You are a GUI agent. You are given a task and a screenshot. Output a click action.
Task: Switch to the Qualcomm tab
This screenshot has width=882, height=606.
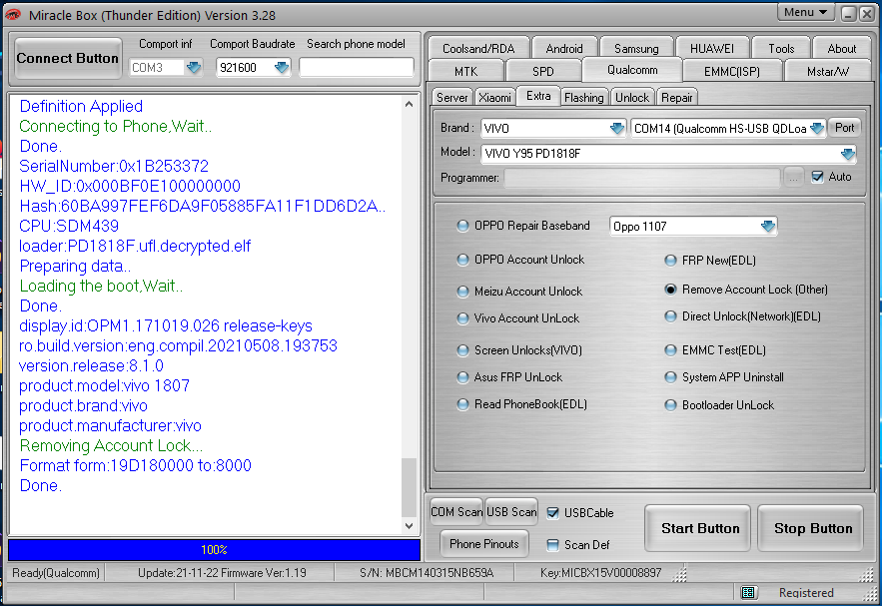[632, 70]
